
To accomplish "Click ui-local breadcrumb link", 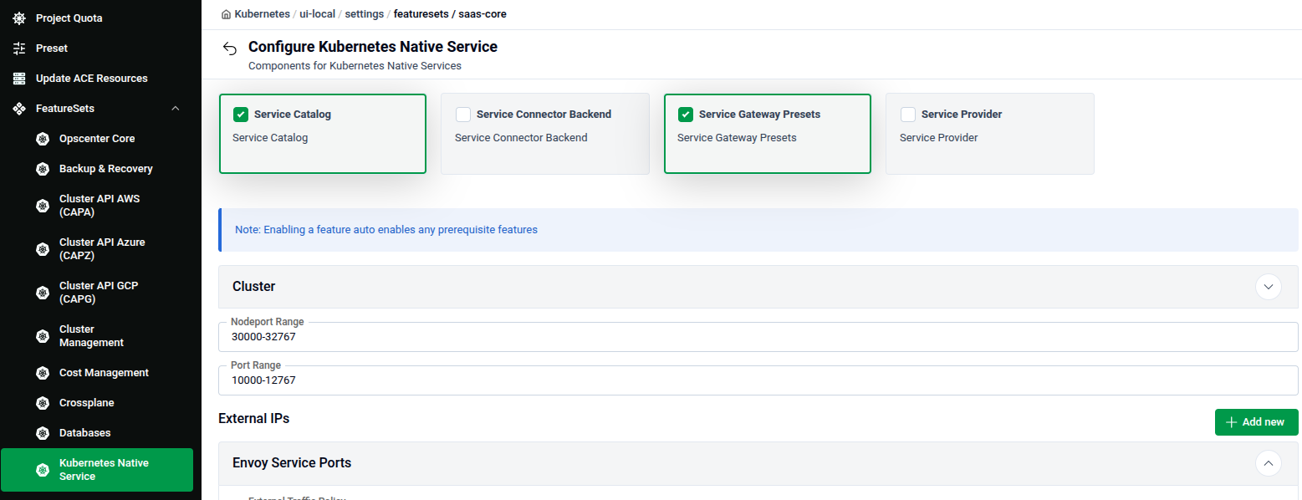I will coord(318,14).
